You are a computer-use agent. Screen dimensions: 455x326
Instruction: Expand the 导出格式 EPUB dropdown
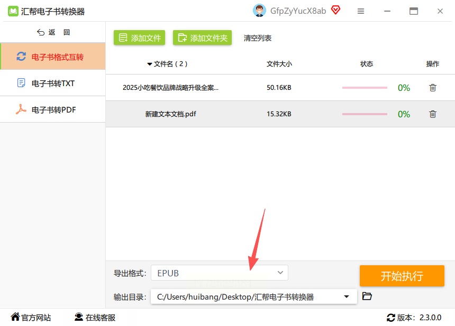click(220, 273)
